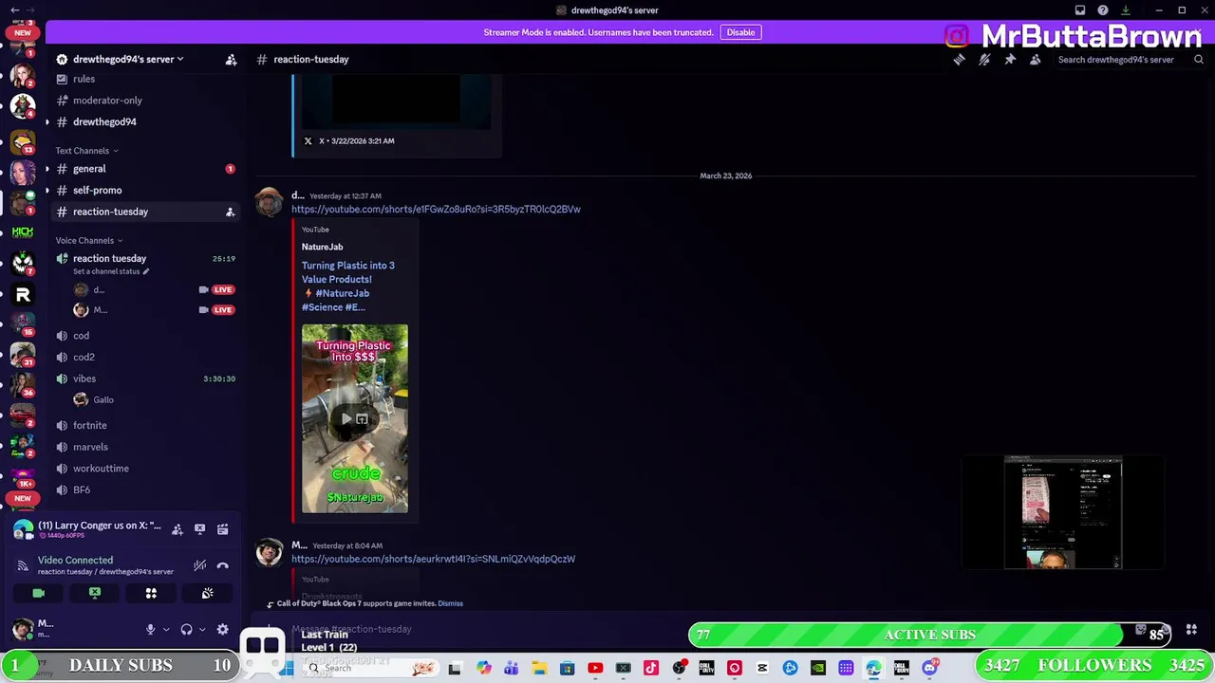Select the self-promo channel
Viewport: 1215px width, 683px height.
[x=97, y=190]
